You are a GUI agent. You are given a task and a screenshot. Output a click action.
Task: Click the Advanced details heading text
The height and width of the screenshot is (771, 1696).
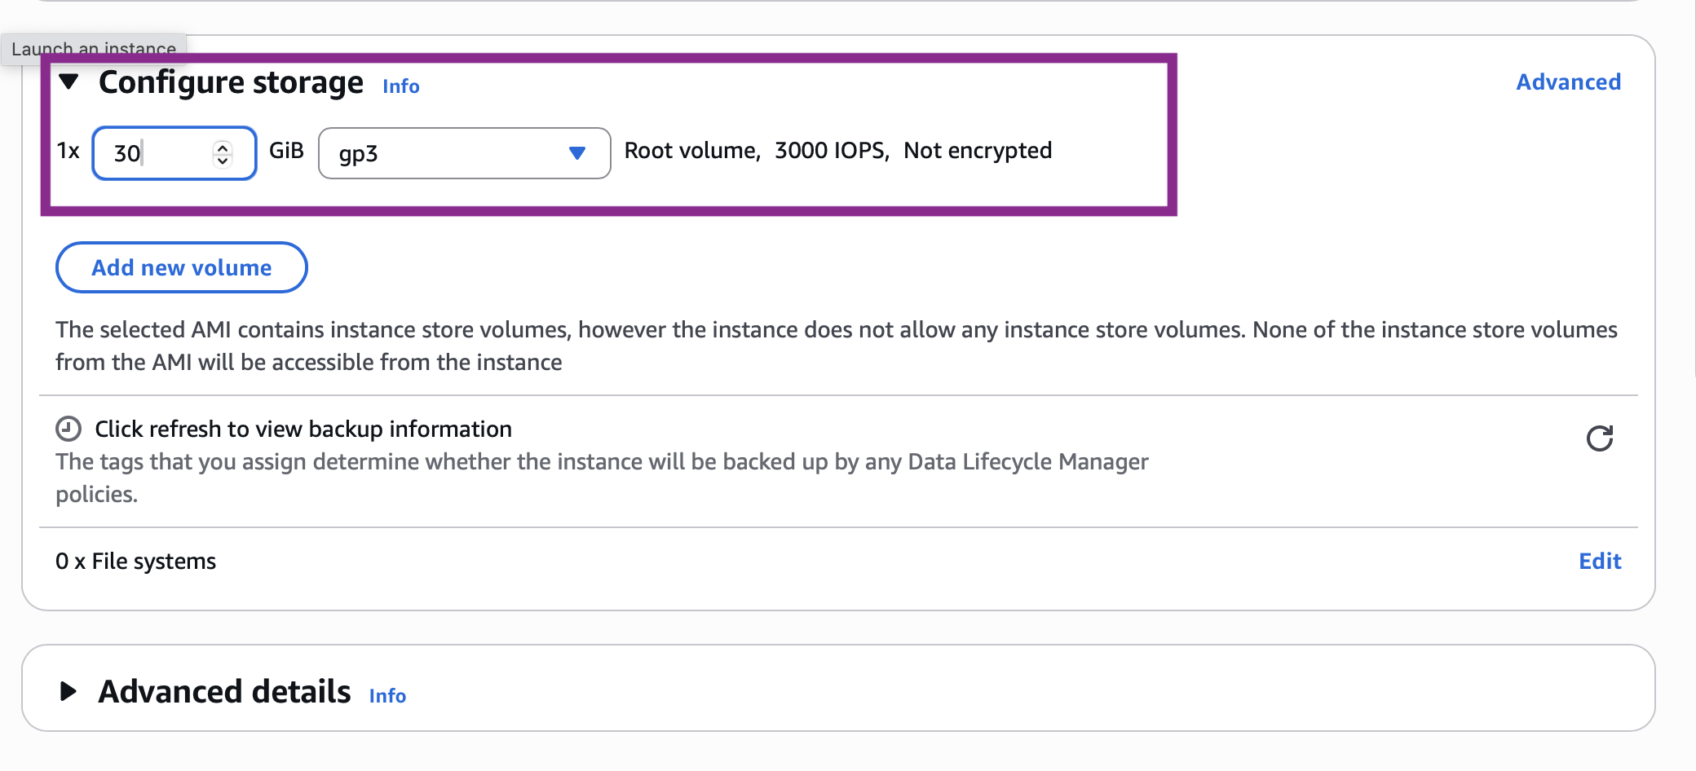pos(224,691)
